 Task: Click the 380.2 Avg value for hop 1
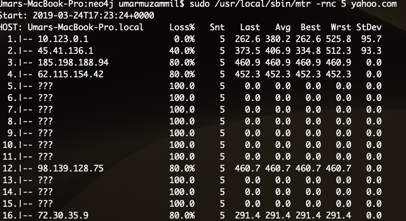pos(278,39)
